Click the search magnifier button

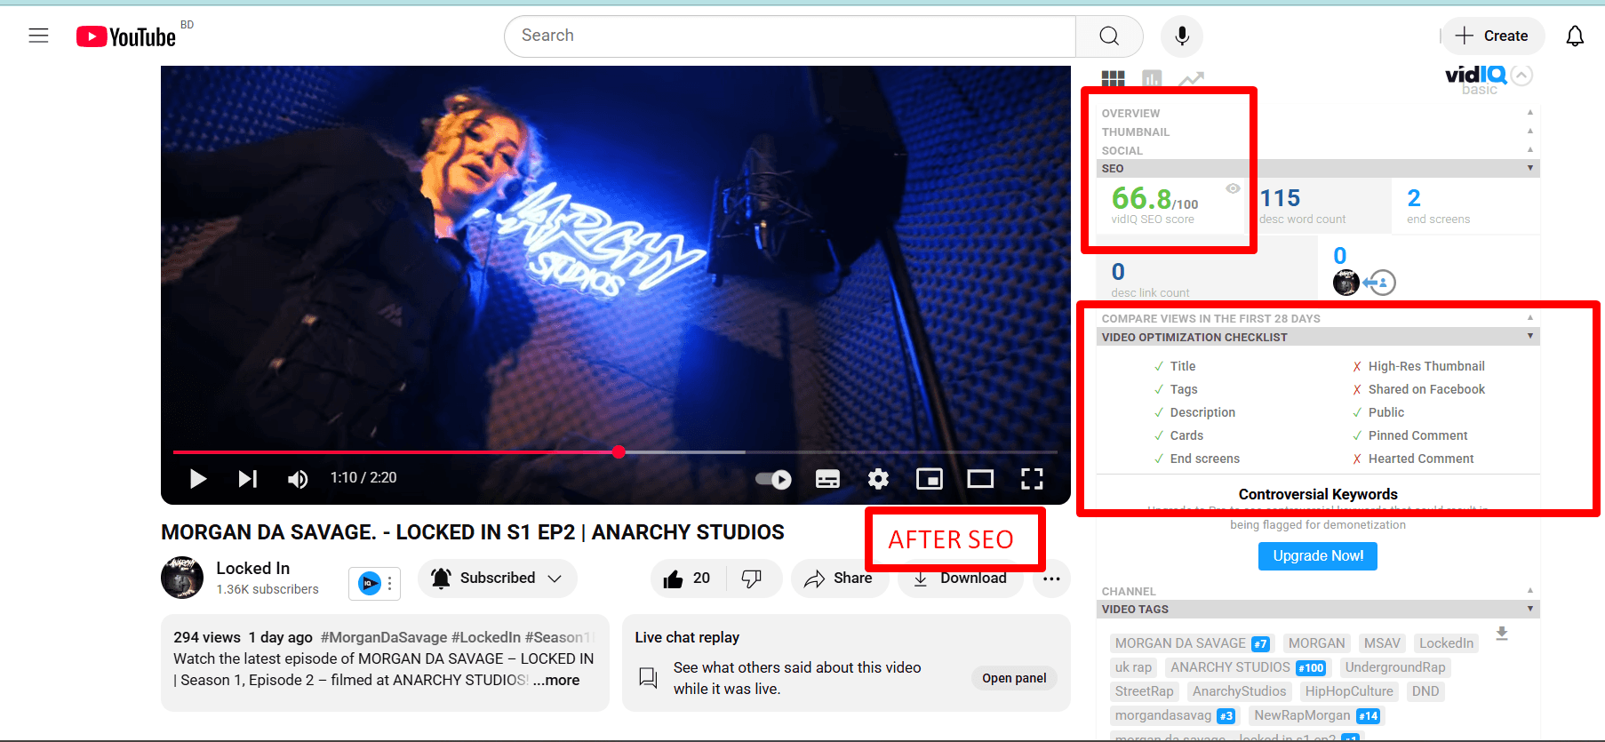[x=1109, y=36]
